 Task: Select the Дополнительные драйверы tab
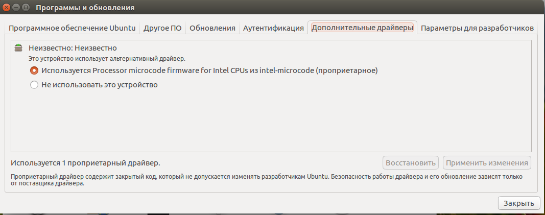click(362, 28)
